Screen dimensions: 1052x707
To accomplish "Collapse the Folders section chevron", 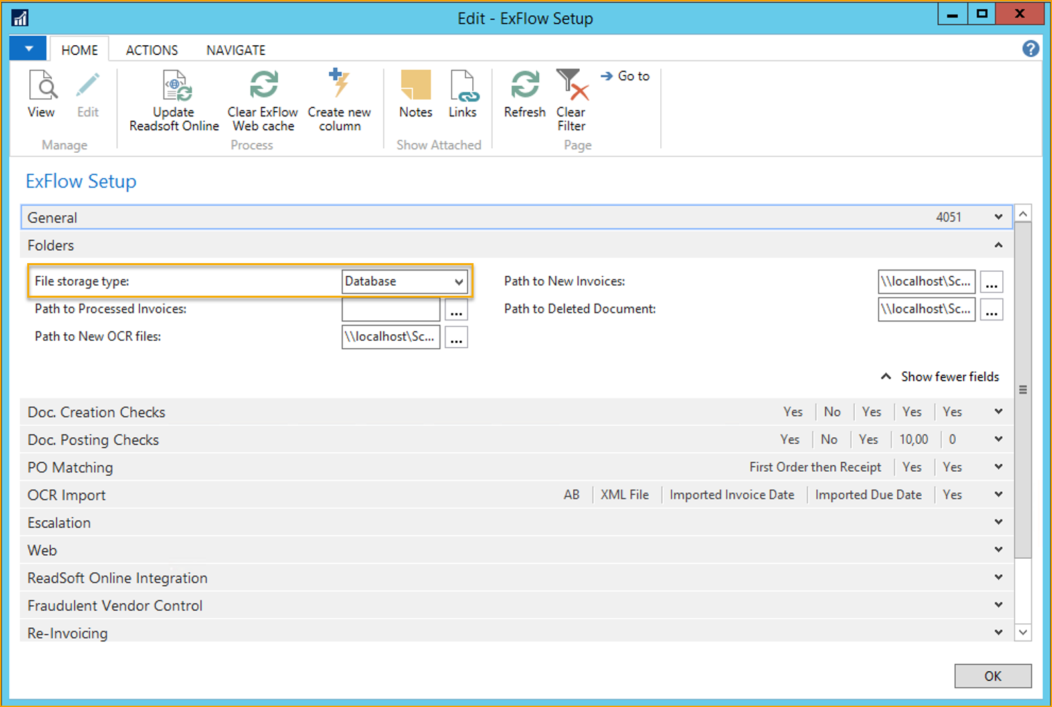I will pyautogui.click(x=998, y=245).
